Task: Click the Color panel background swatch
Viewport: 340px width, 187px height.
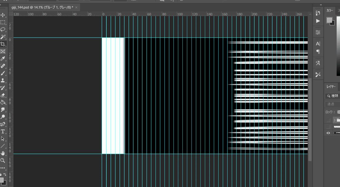Action: (x=333, y=23)
